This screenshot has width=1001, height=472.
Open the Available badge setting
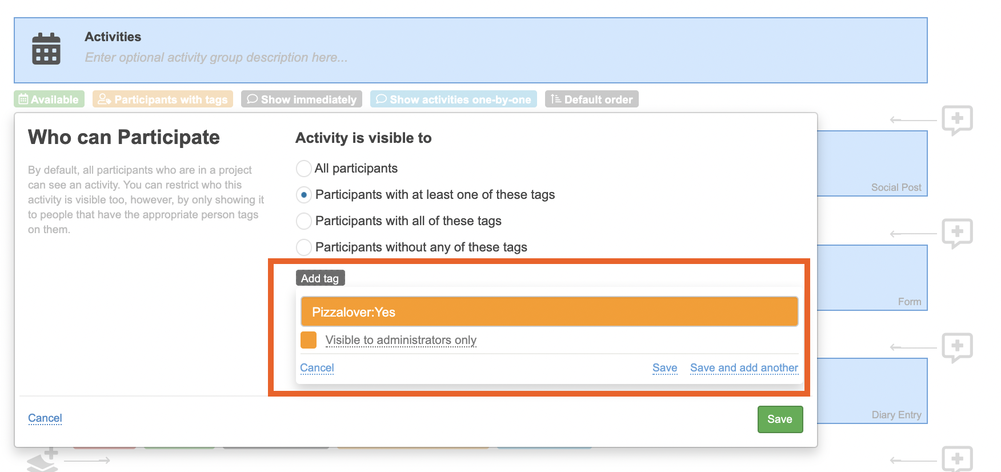[49, 99]
